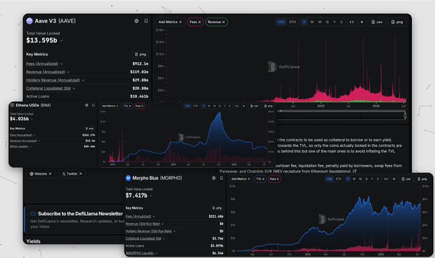This screenshot has width=435, height=258.
Task: Open embed code icon in Ethena chart toolbar
Action: [237, 106]
